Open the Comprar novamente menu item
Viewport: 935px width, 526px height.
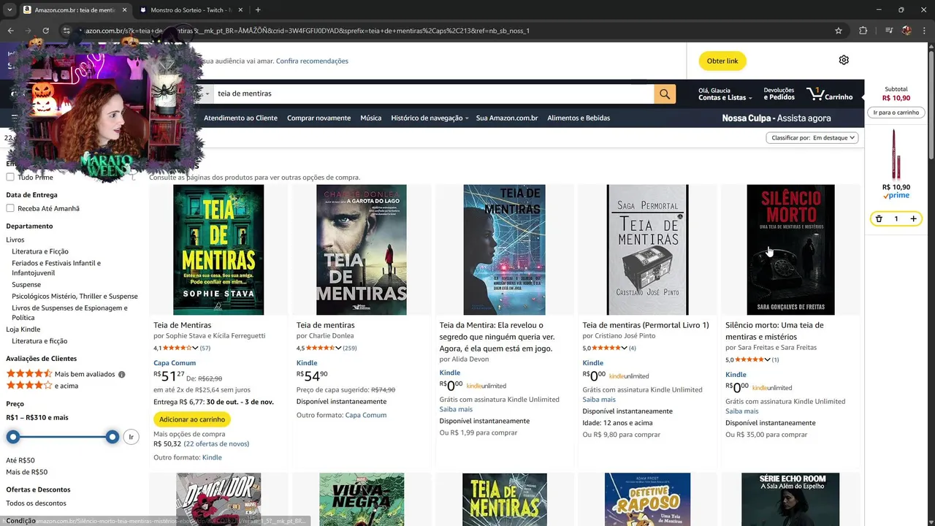click(x=318, y=118)
